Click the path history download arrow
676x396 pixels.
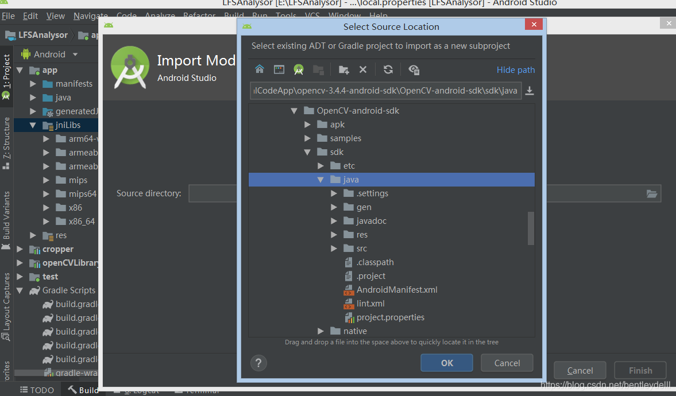[530, 91]
